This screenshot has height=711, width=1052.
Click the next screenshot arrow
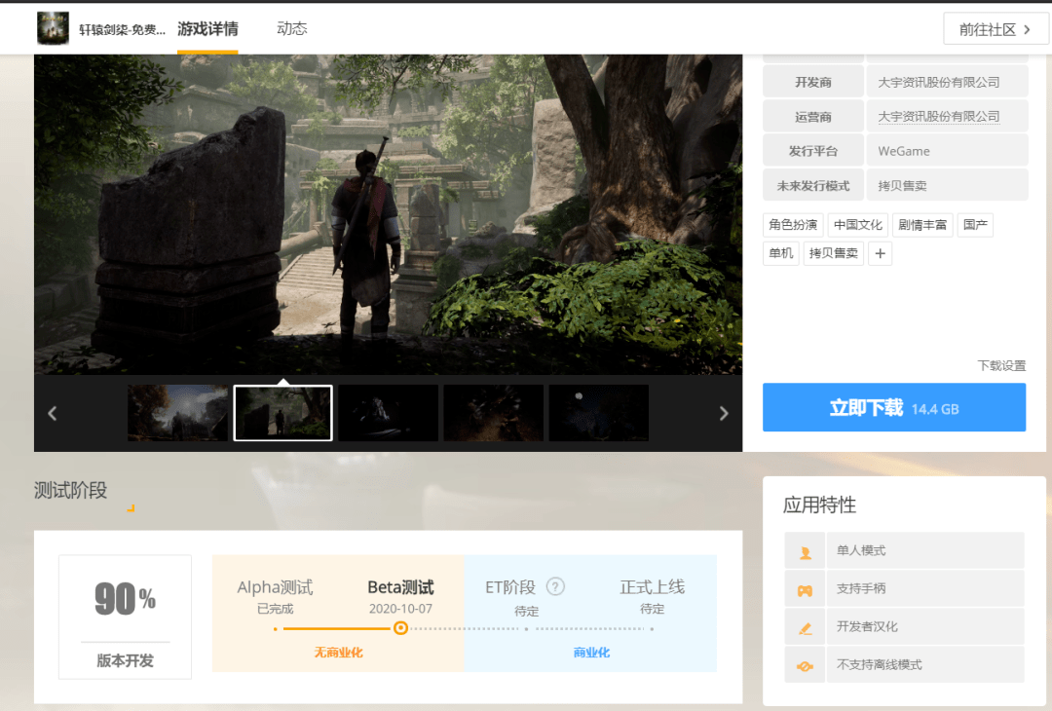(x=723, y=413)
